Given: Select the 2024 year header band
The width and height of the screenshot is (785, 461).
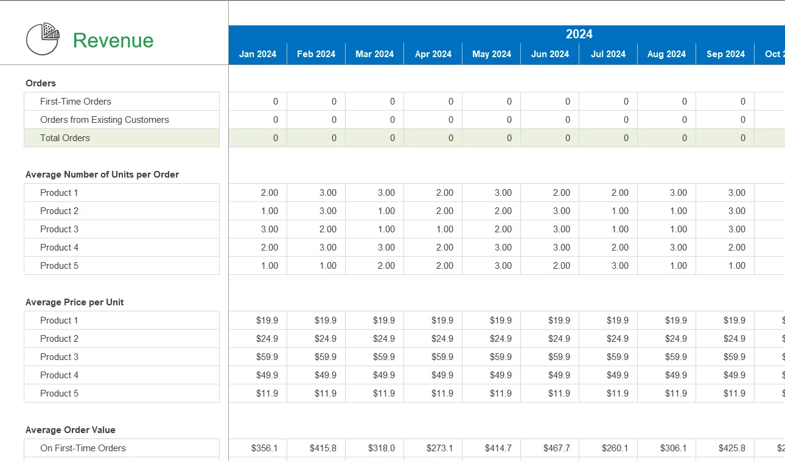Looking at the screenshot, I should [x=578, y=34].
